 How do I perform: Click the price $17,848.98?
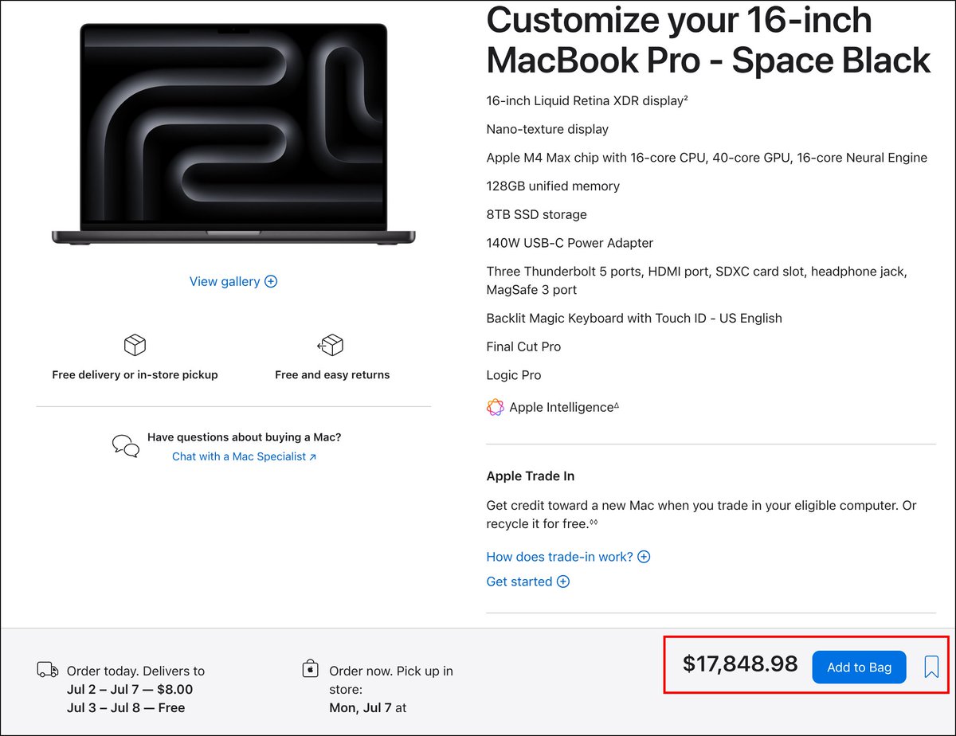pos(740,664)
